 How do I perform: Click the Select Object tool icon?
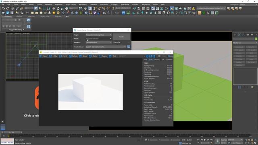click(36, 8)
